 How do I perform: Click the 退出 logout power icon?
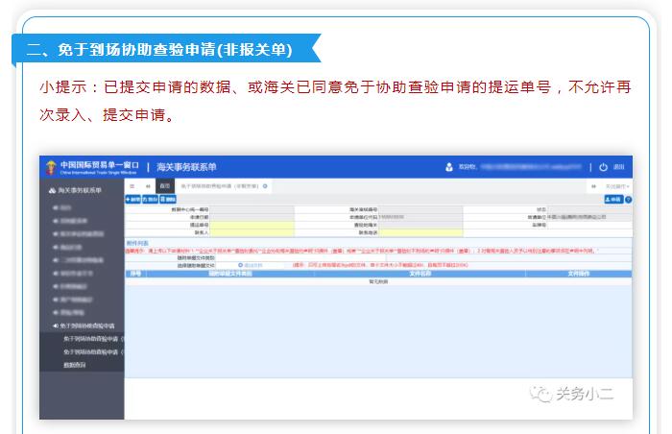pos(603,166)
